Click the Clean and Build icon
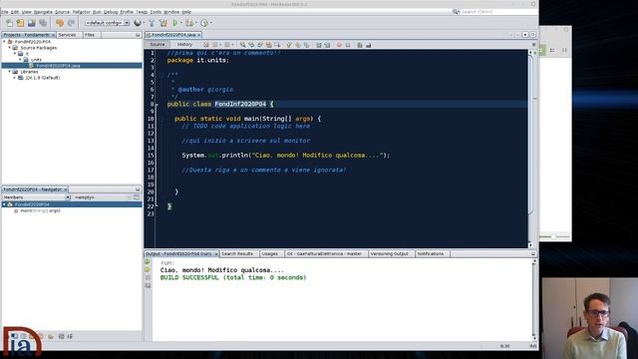 click(163, 23)
